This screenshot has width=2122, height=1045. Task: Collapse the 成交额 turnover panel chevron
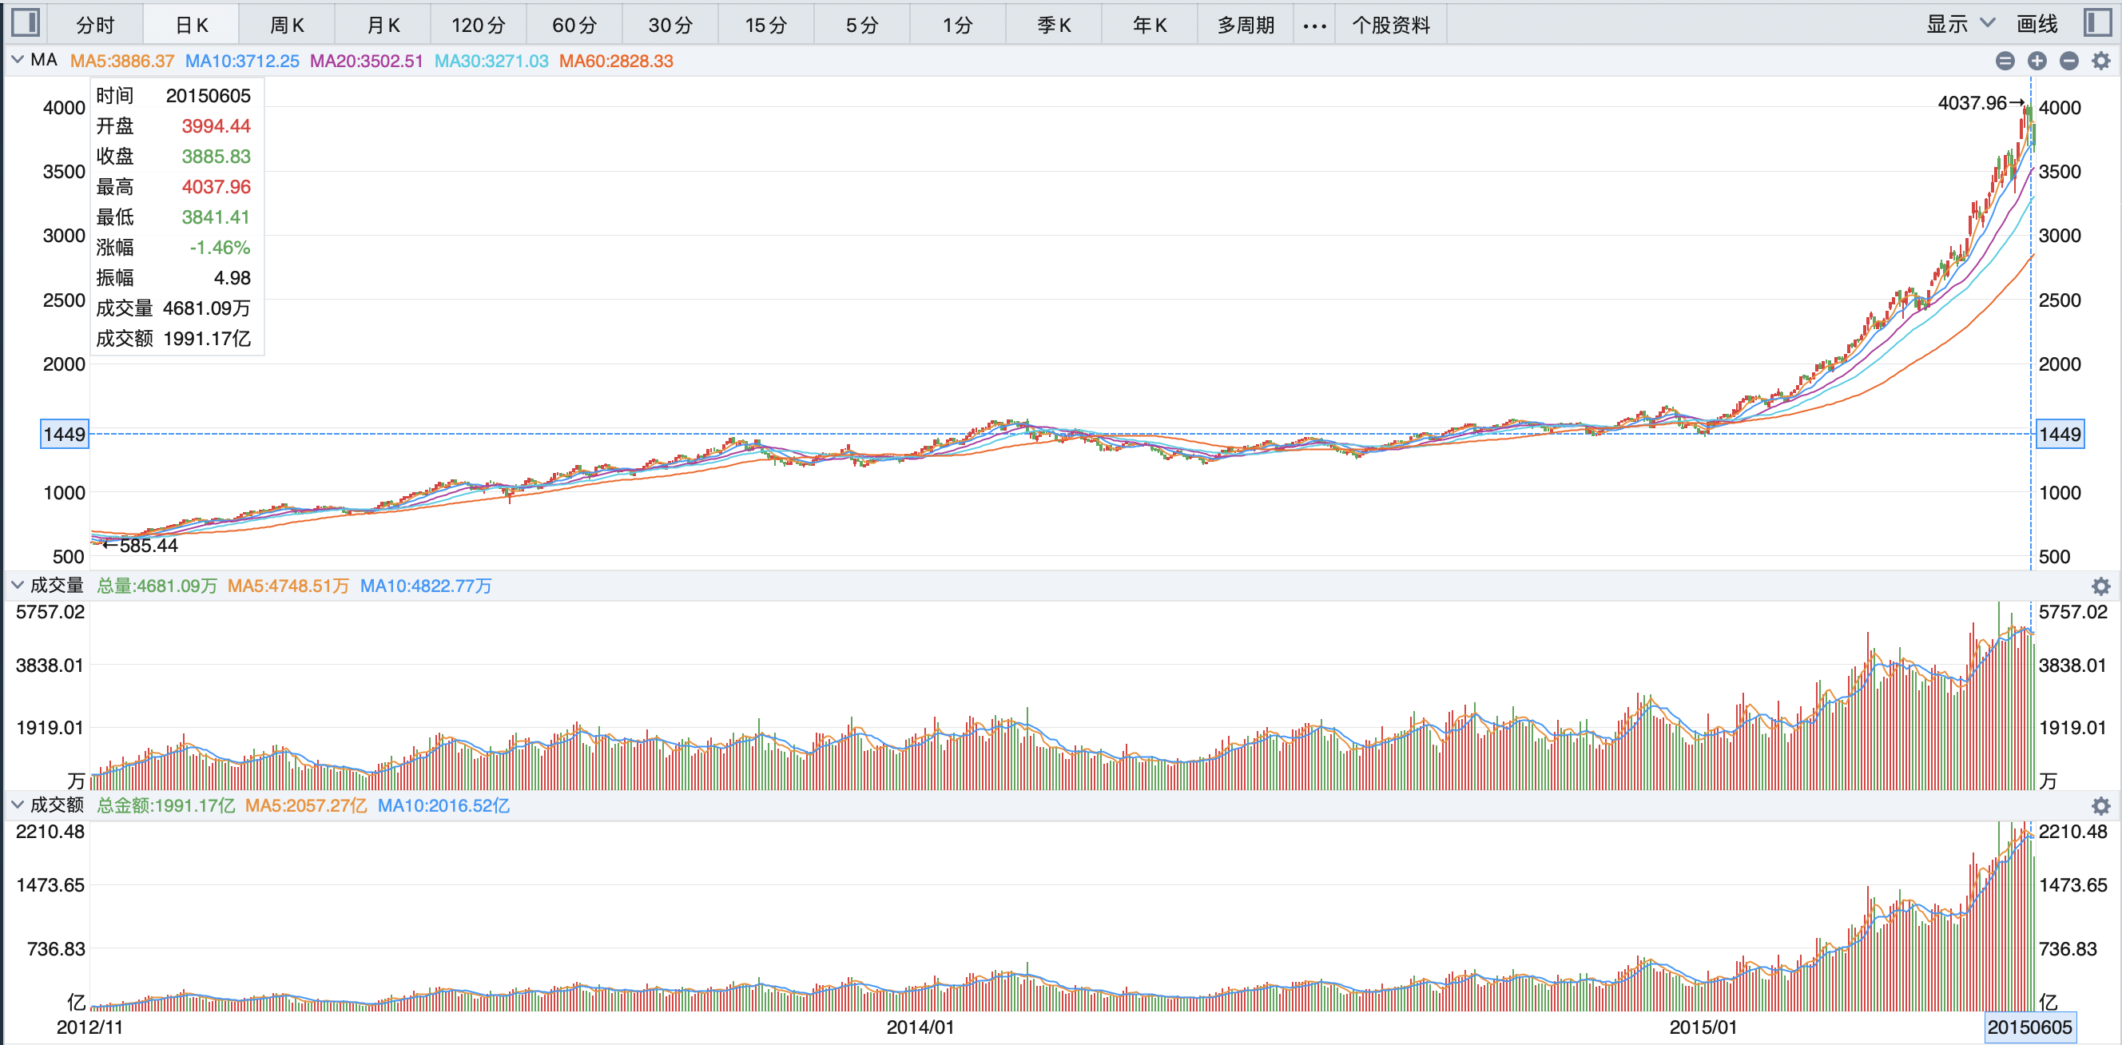coord(18,805)
